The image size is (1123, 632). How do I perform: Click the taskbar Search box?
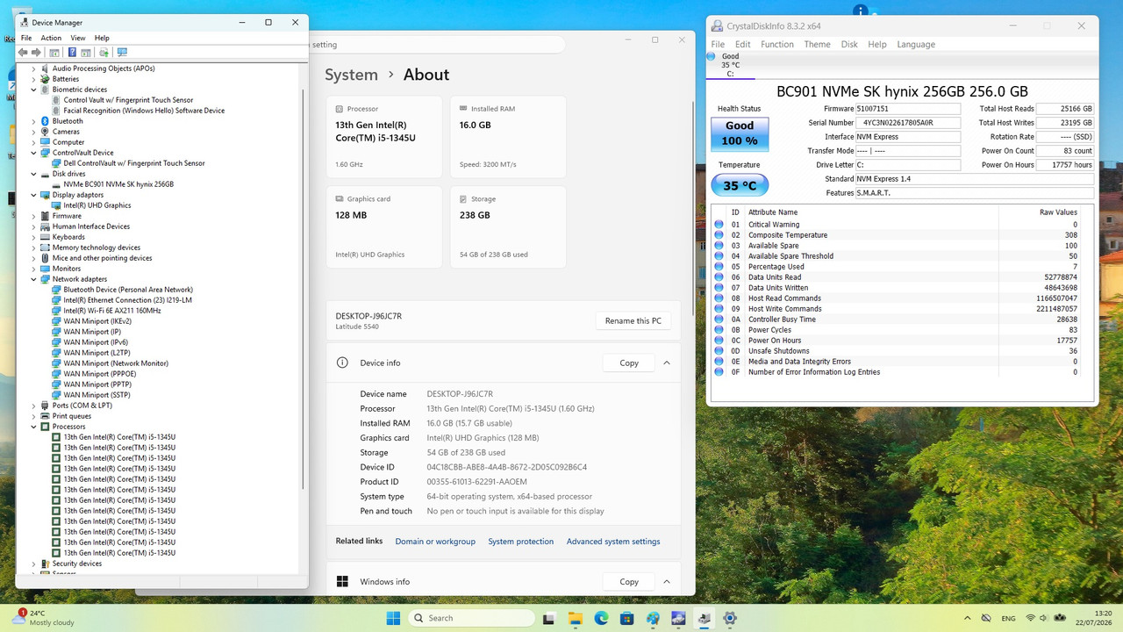[470, 618]
